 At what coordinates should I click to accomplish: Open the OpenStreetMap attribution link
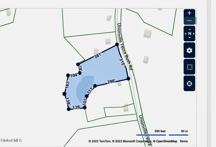point(166,141)
